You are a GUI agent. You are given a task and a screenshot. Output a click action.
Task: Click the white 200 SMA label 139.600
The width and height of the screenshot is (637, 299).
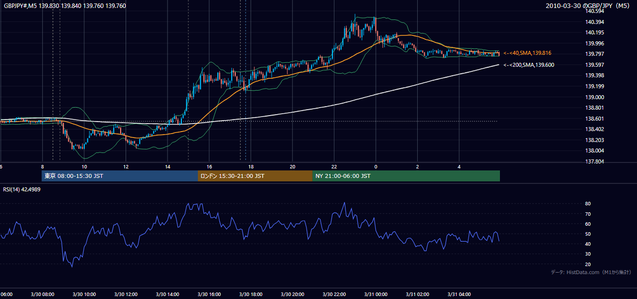tap(529, 65)
